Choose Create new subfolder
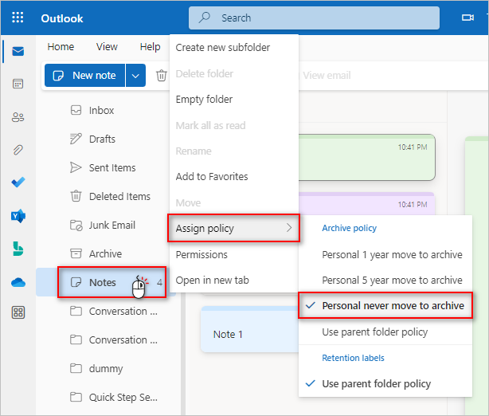Image resolution: width=489 pixels, height=416 pixels. click(233, 48)
